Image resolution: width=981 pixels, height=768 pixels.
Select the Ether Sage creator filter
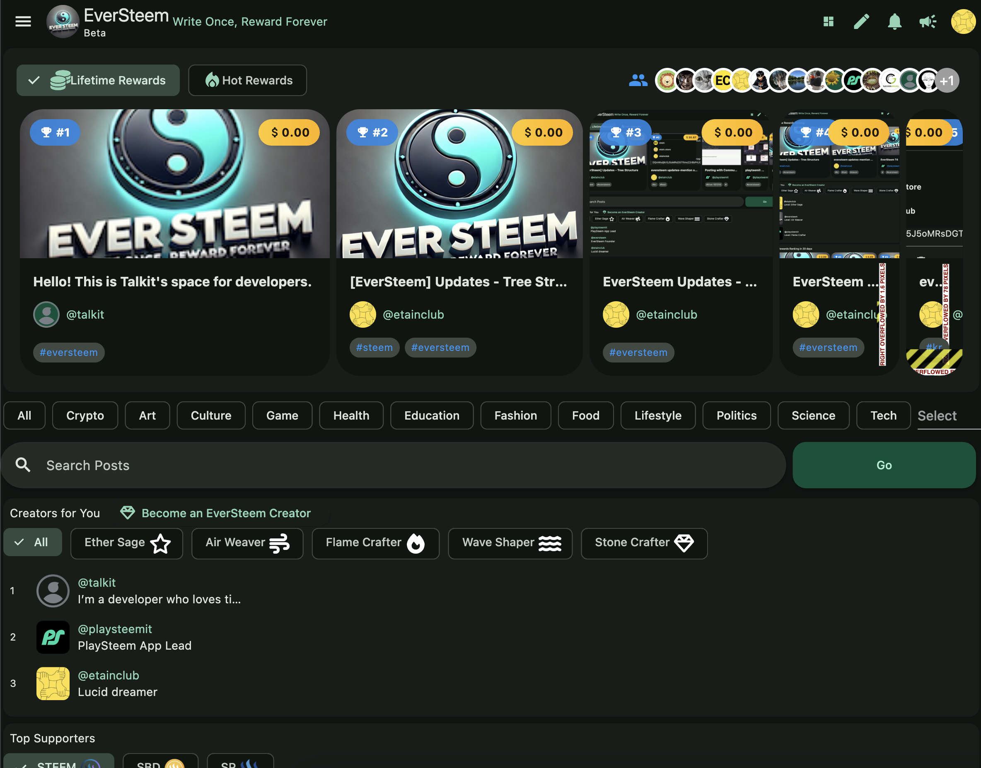click(x=126, y=543)
